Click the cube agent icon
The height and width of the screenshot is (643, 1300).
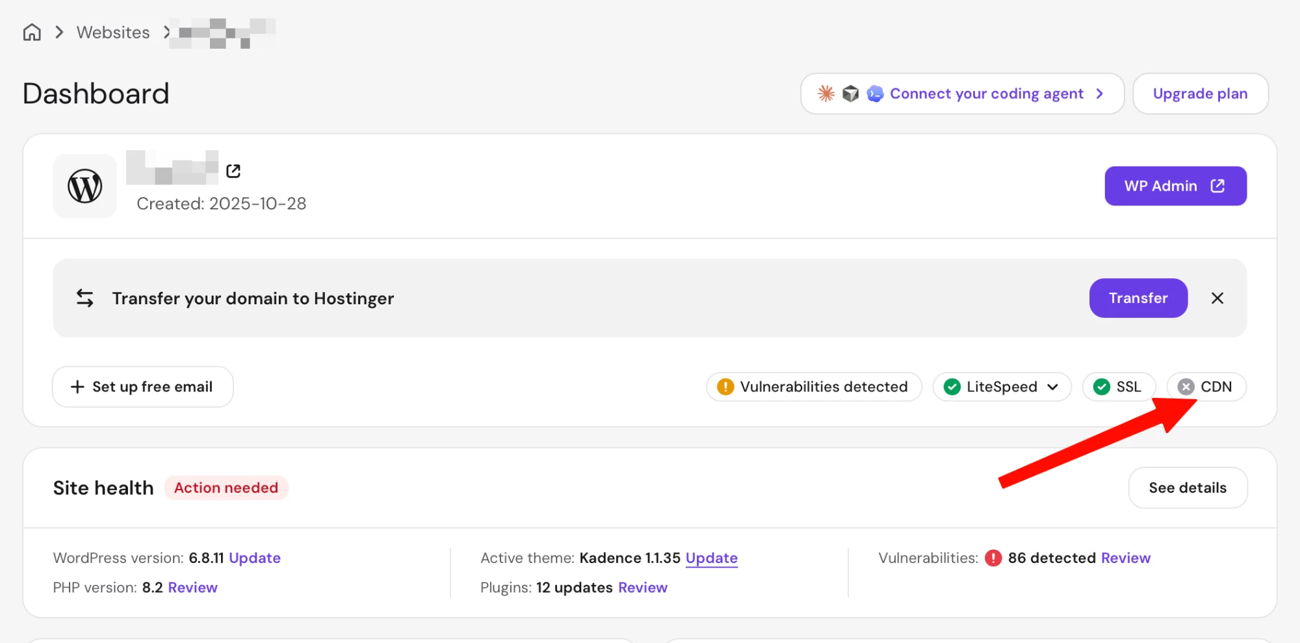(x=850, y=94)
